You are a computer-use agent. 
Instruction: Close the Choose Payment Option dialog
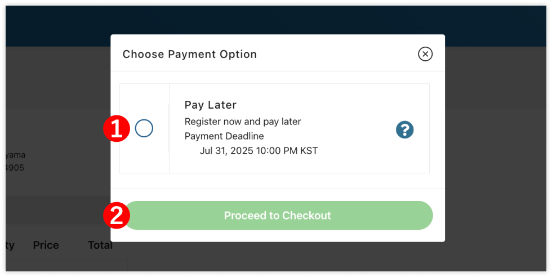pyautogui.click(x=425, y=54)
